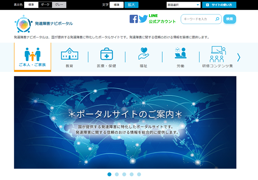This screenshot has height=180, width=258.
Task: Select the ご本人・ご家族 tab
Action: (x=32, y=57)
